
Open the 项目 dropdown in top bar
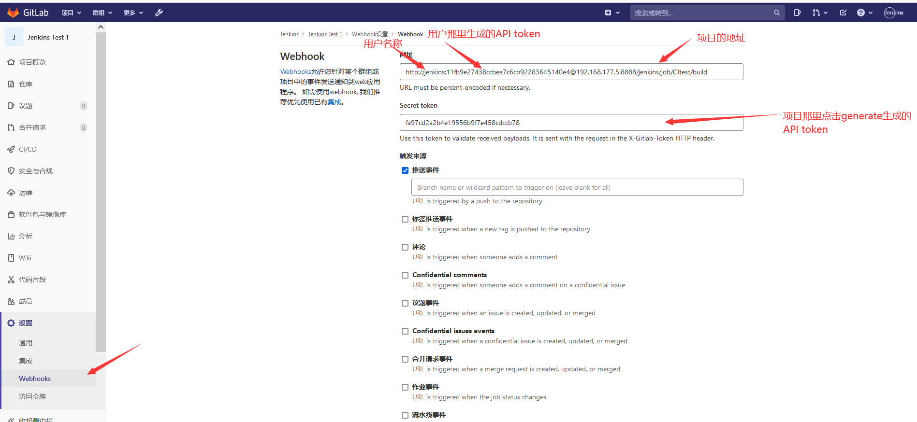(72, 13)
